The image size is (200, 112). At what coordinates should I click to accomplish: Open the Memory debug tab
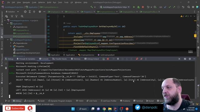[76, 59]
